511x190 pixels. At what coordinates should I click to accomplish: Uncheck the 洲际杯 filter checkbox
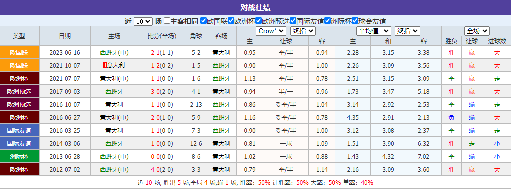tap(328, 21)
